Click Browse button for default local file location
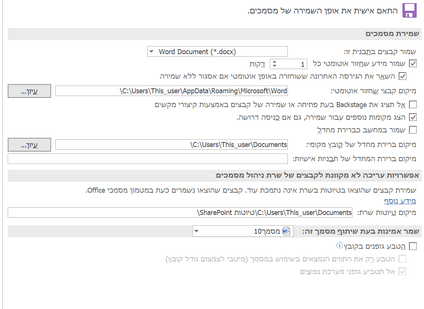This screenshot has height=309, width=424. pos(29,145)
